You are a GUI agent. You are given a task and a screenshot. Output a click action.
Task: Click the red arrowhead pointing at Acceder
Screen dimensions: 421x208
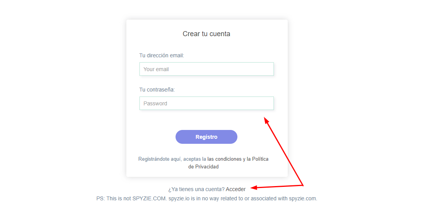254,188
